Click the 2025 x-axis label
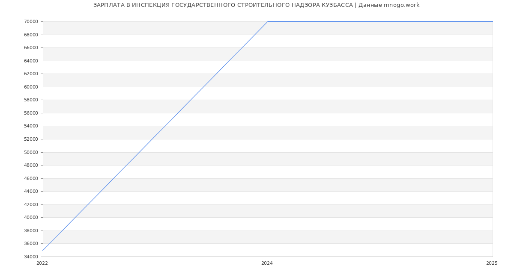Image resolution: width=514 pixels, height=278 pixels. (492, 263)
